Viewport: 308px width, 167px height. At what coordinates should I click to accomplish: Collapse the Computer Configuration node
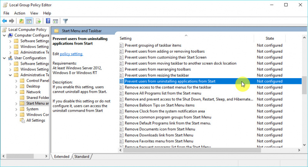(4, 35)
